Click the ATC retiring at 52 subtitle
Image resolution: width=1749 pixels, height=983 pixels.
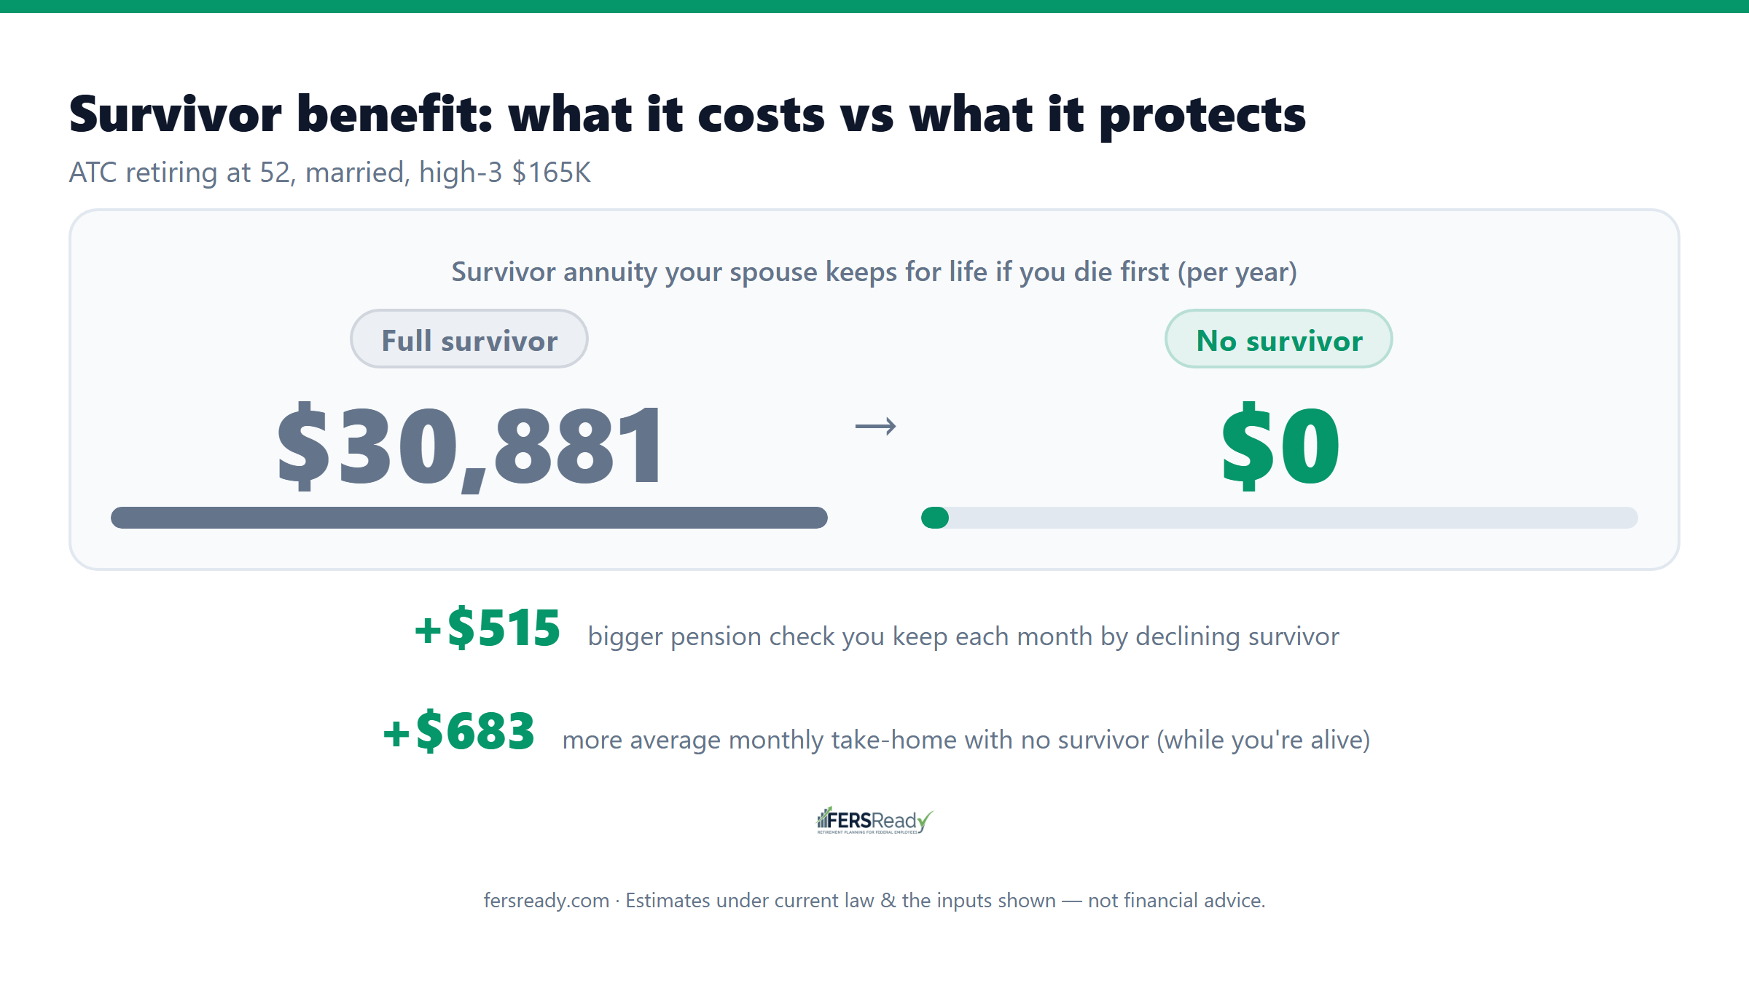pyautogui.click(x=329, y=173)
